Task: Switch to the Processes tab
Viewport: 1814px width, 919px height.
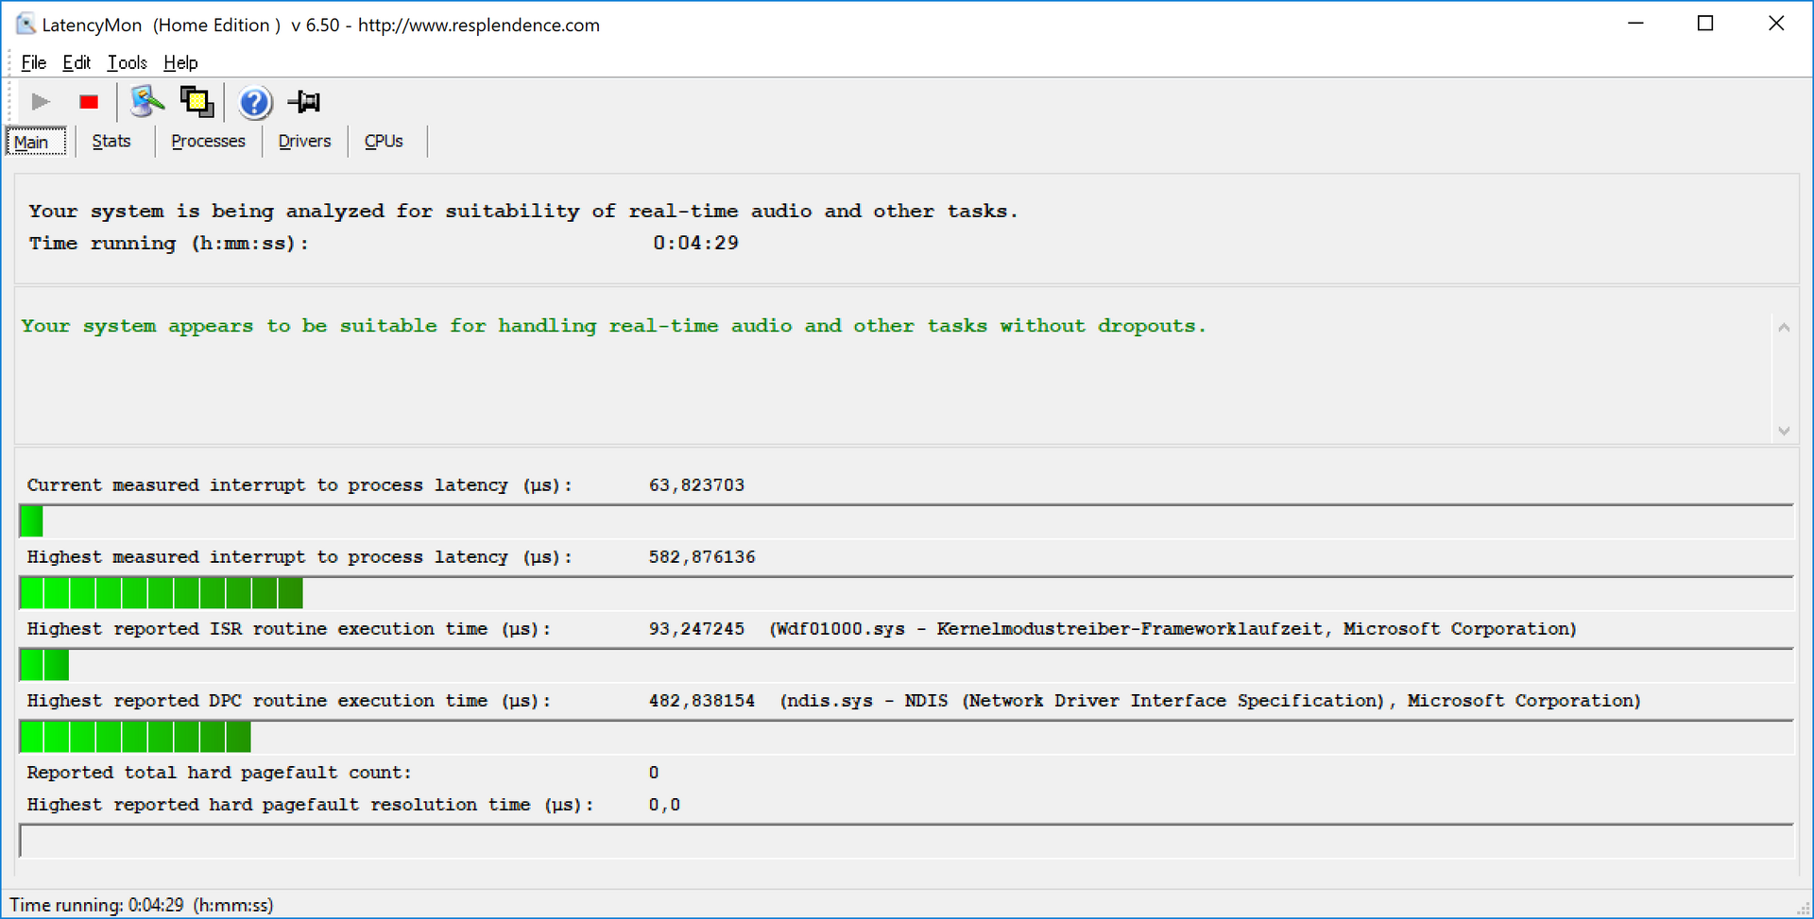Action: 208,142
